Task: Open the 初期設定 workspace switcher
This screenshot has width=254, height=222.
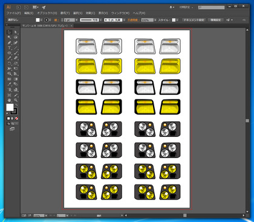Action: point(186,7)
